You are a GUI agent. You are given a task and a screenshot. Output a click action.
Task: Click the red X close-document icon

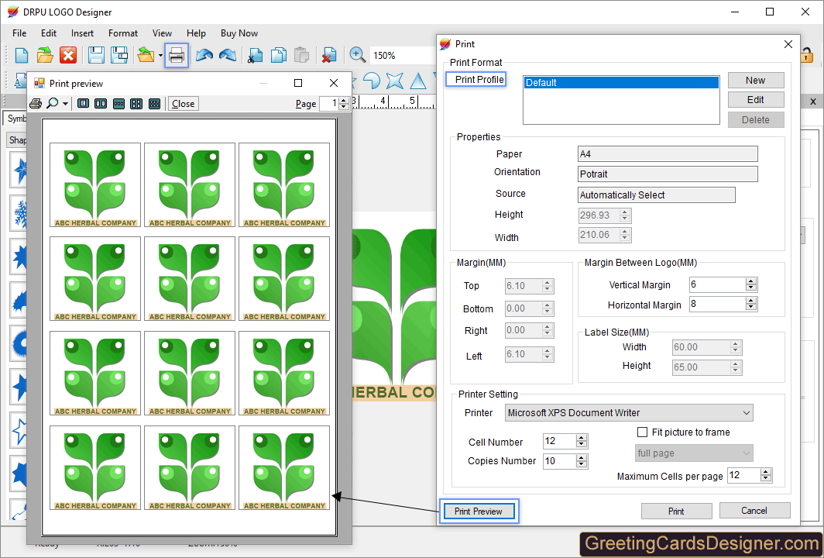(68, 55)
